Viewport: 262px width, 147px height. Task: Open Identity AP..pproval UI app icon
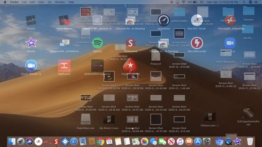coord(97,20)
